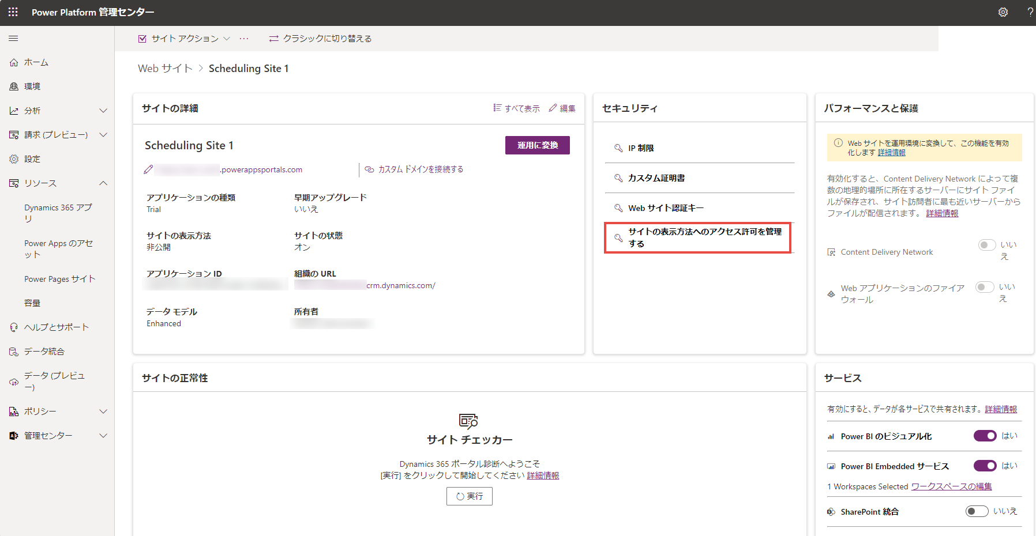Click the データ統合 icon
Image resolution: width=1036 pixels, height=536 pixels.
14,352
